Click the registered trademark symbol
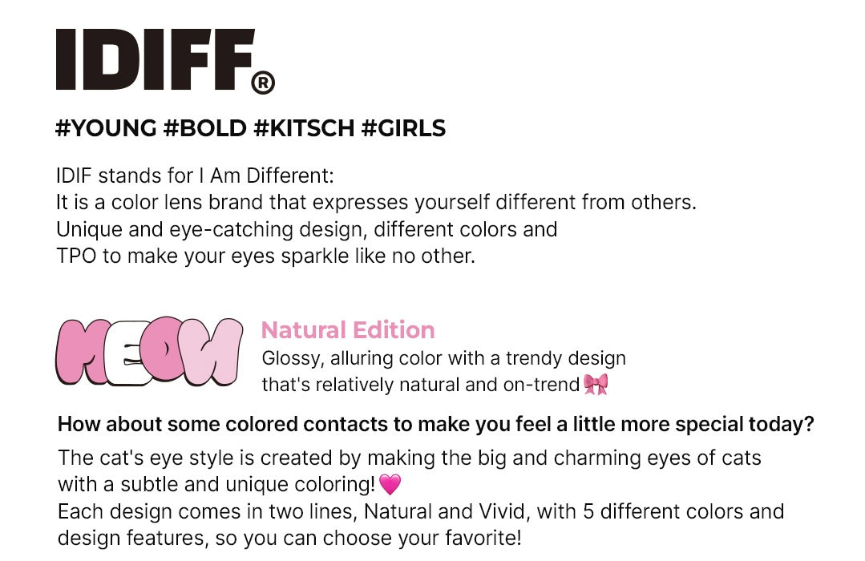 263,83
